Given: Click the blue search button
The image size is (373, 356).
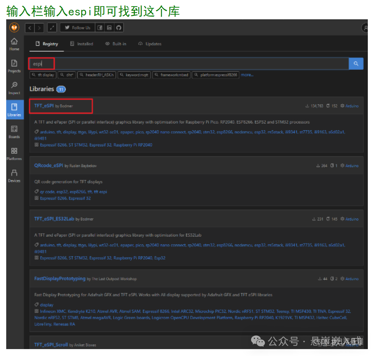Looking at the screenshot, I should tap(356, 64).
